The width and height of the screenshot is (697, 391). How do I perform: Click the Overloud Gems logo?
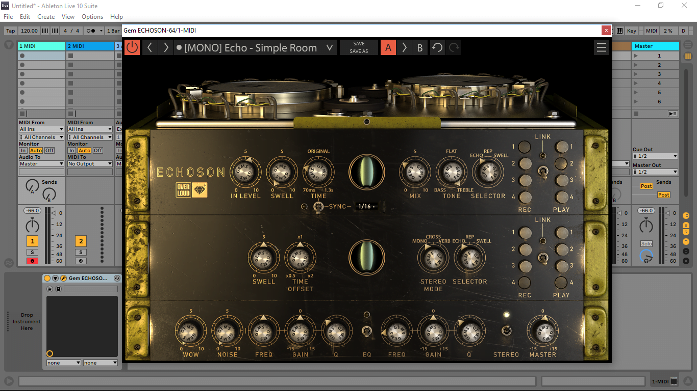[192, 190]
